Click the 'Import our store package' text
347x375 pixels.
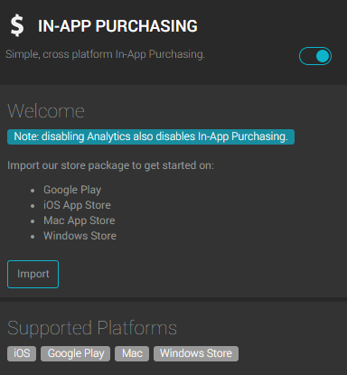point(110,165)
